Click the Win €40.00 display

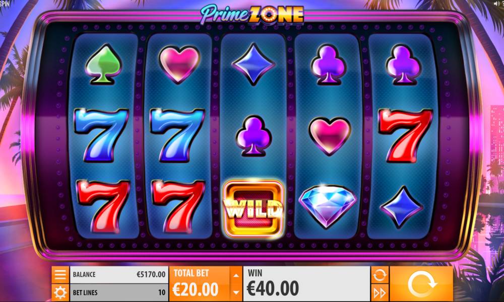tap(306, 284)
